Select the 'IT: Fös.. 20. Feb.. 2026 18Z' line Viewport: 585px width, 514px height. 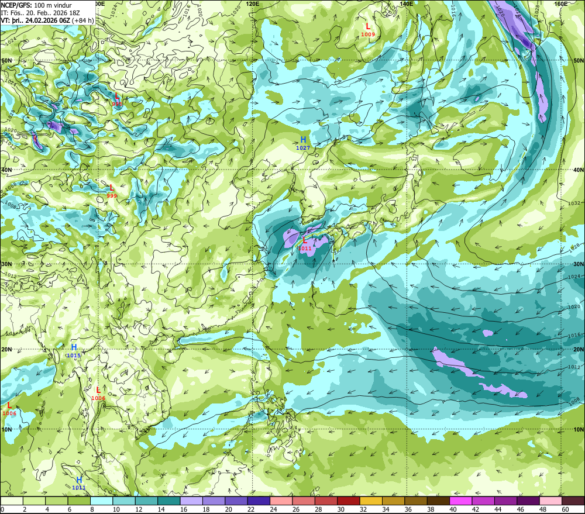pyautogui.click(x=40, y=13)
